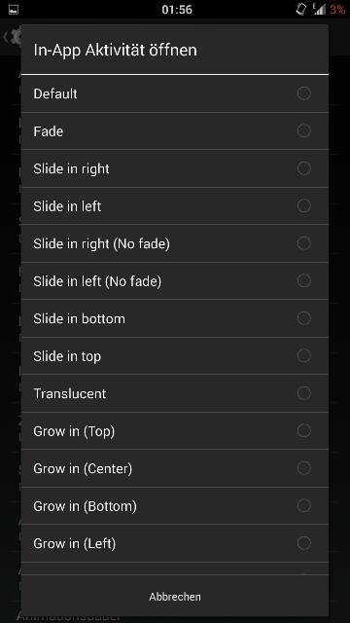Tap the screen rotation status icon
The image size is (350, 623).
click(301, 10)
